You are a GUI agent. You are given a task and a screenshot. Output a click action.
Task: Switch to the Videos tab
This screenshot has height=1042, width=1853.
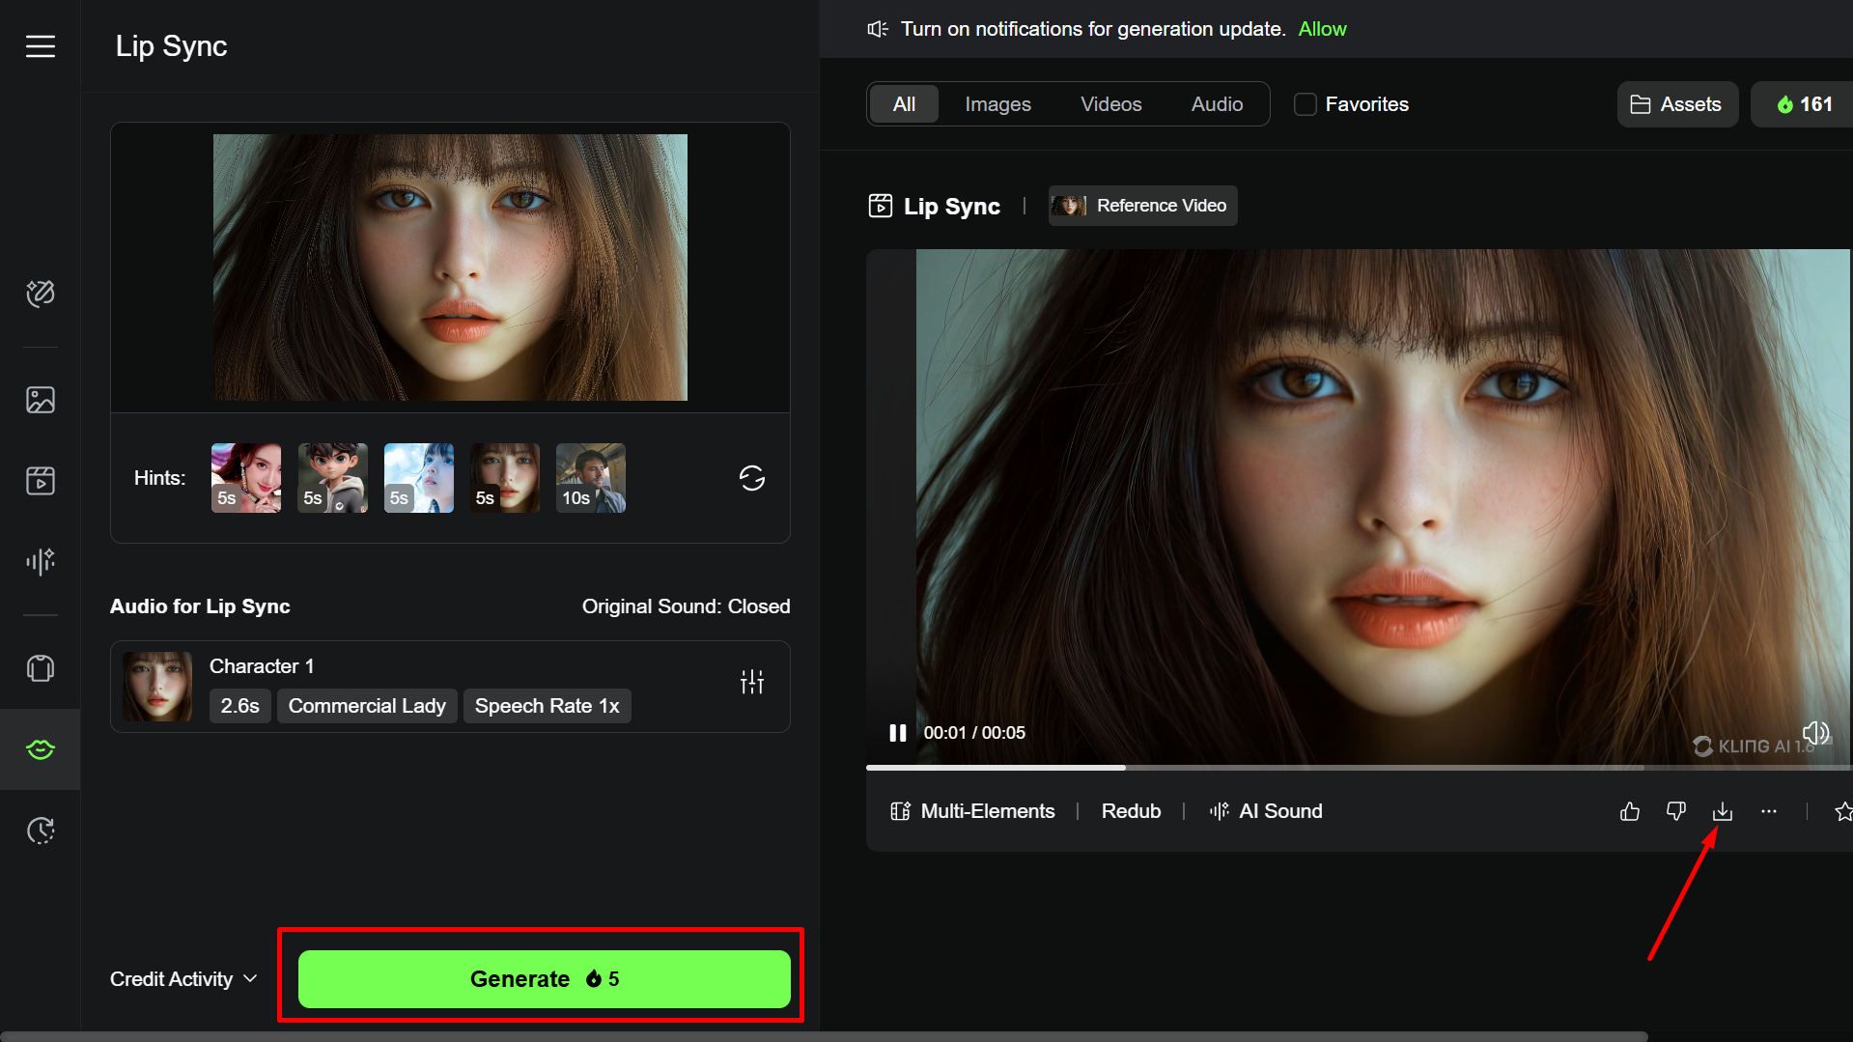(1110, 103)
